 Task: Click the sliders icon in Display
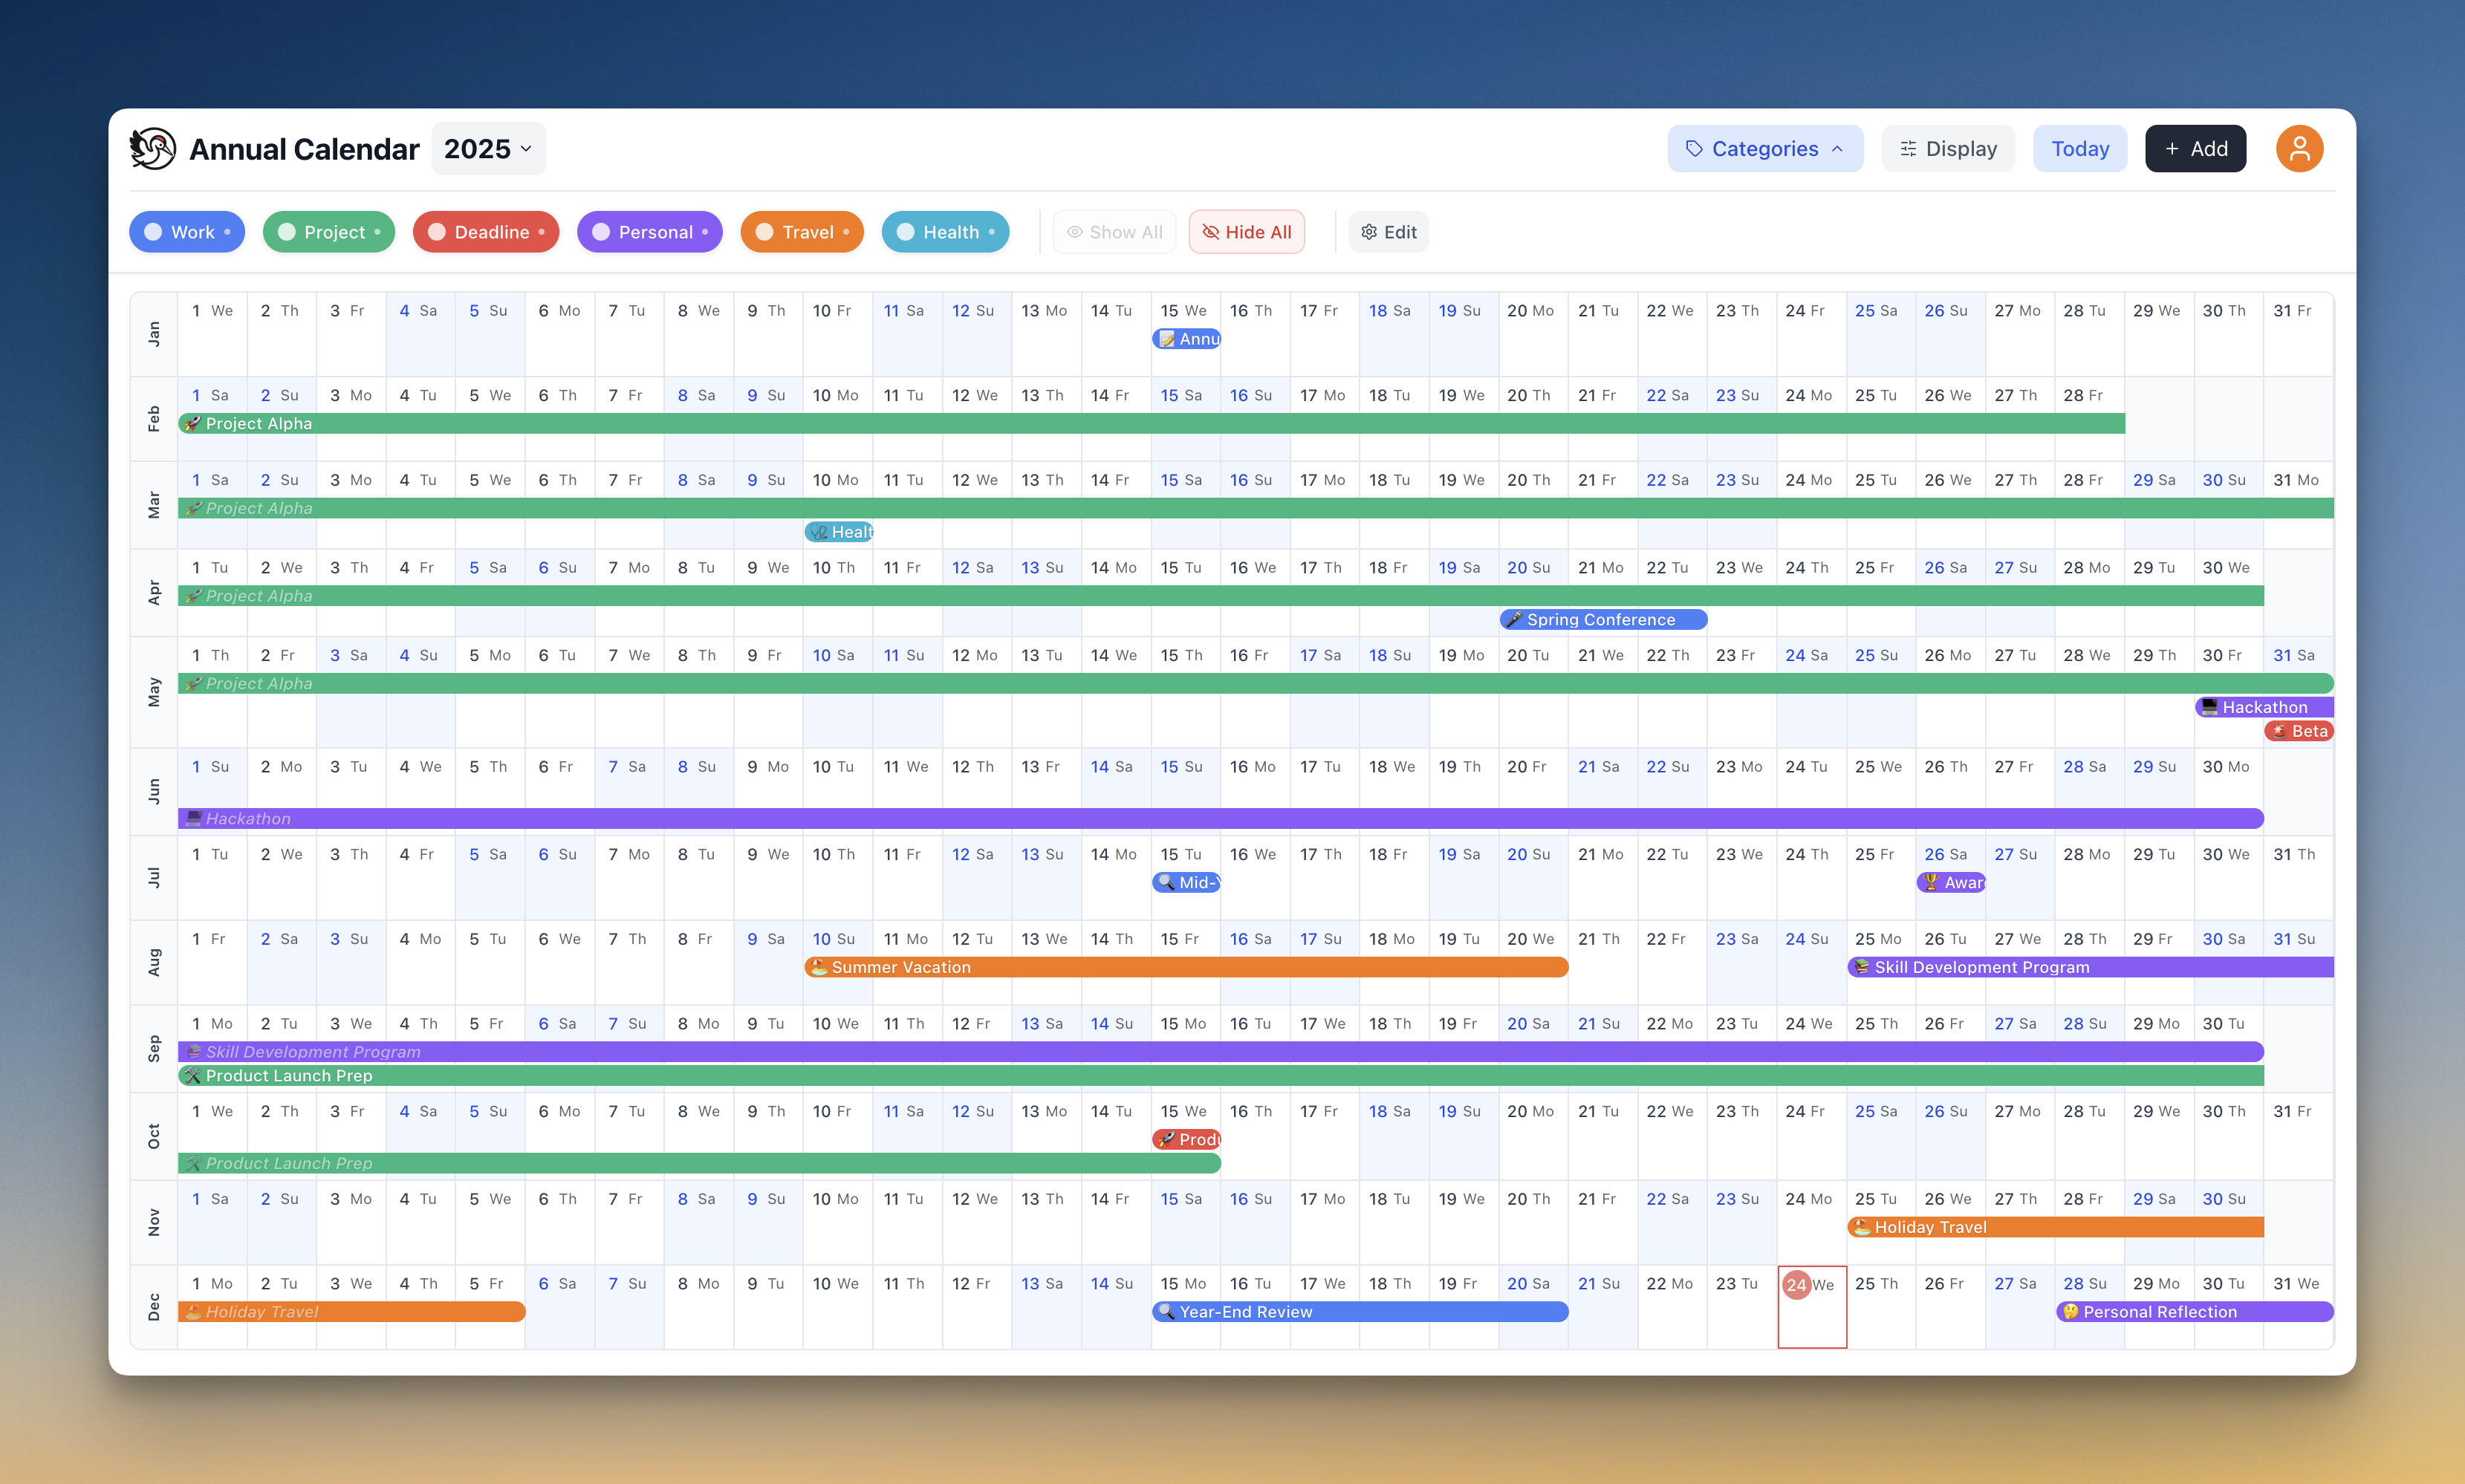(1908, 148)
